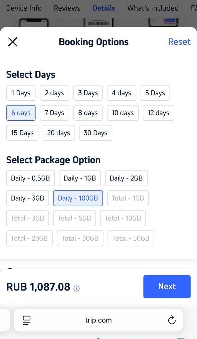This screenshot has height=339, width=197.
Task: Reset the booking options
Action: 179,42
